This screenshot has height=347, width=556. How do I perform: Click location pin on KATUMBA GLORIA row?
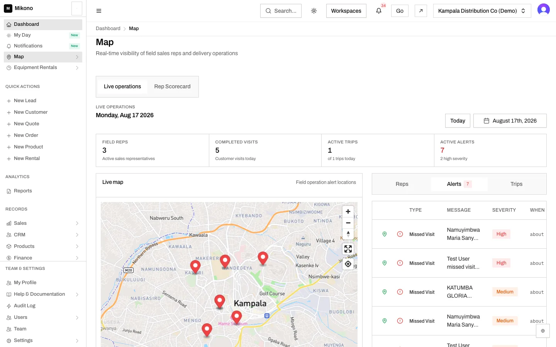385,292
